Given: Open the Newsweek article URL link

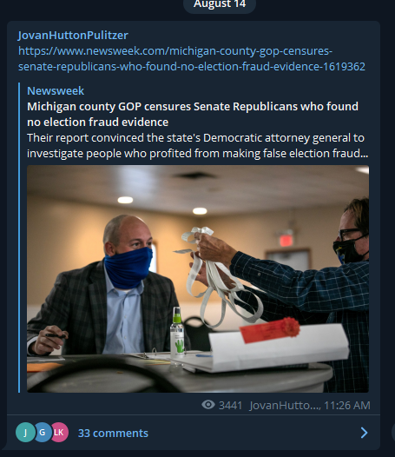Looking at the screenshot, I should (x=191, y=58).
